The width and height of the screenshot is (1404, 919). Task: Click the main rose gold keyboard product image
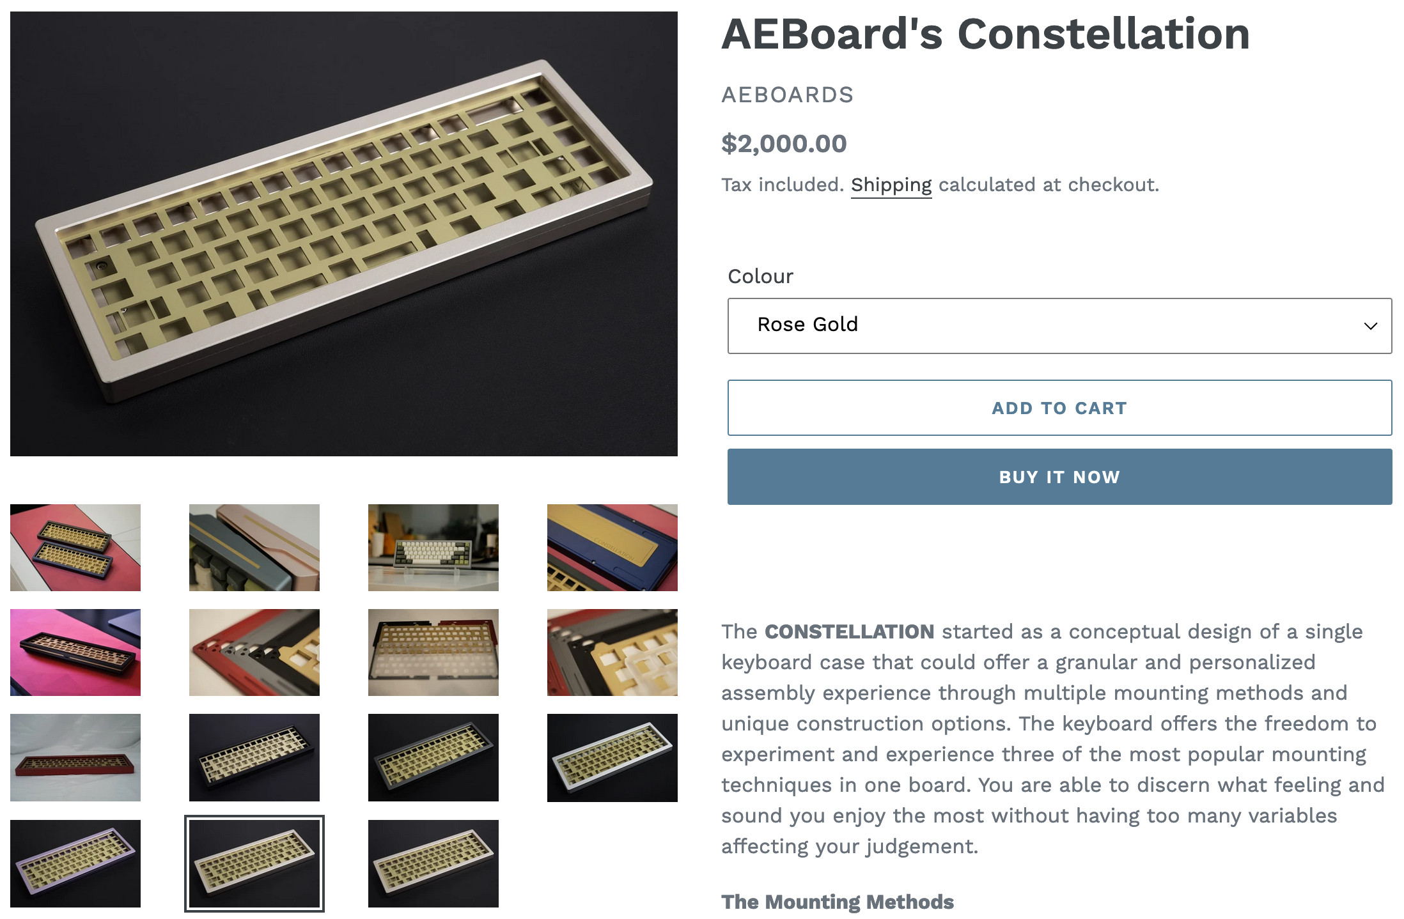344,234
